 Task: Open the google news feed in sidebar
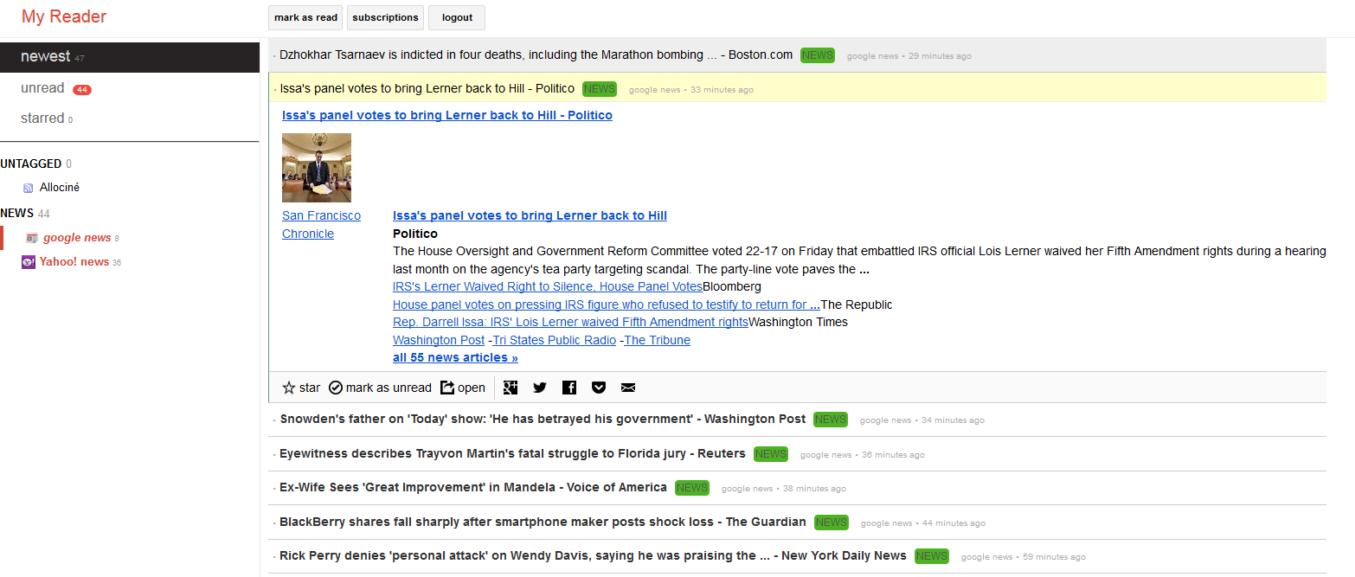point(77,238)
